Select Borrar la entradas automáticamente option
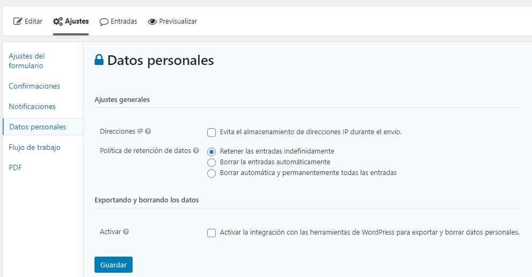Image resolution: width=532 pixels, height=277 pixels. [212, 162]
